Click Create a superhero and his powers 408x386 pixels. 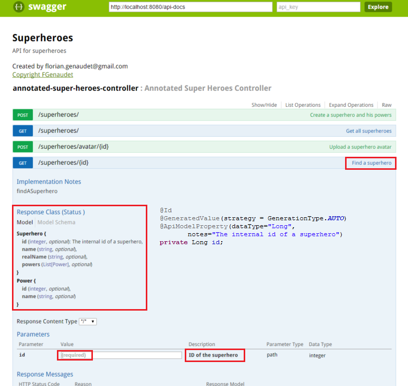(351, 115)
